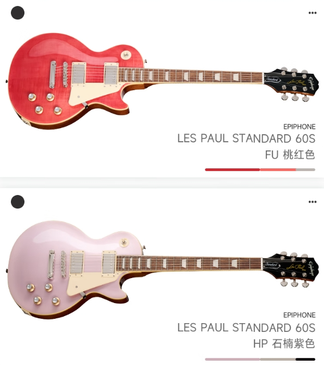Open the pink Les Paul guitar image
The height and width of the screenshot is (365, 324).
(x=162, y=270)
